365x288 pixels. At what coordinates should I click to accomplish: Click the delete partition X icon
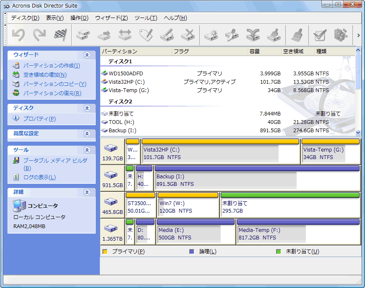(188, 35)
